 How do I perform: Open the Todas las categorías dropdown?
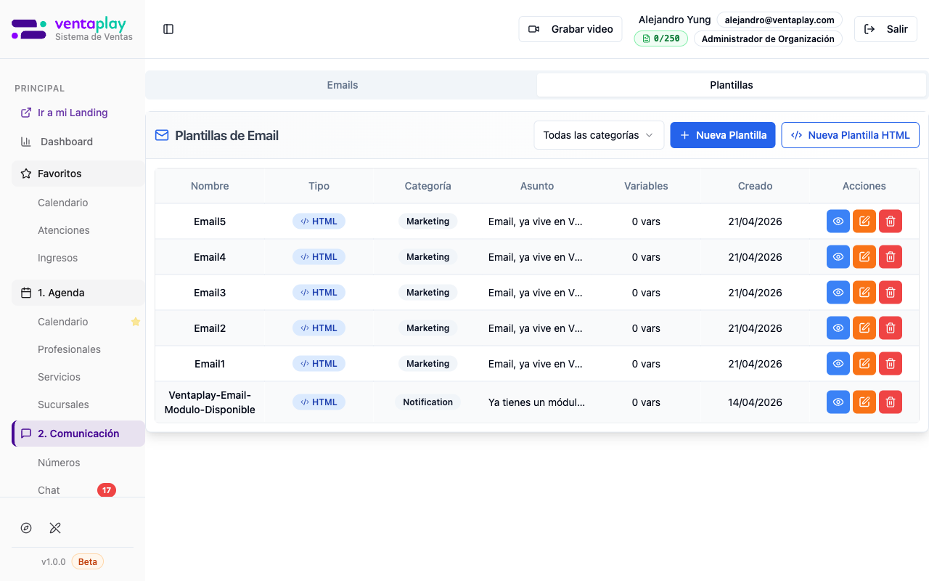click(598, 135)
